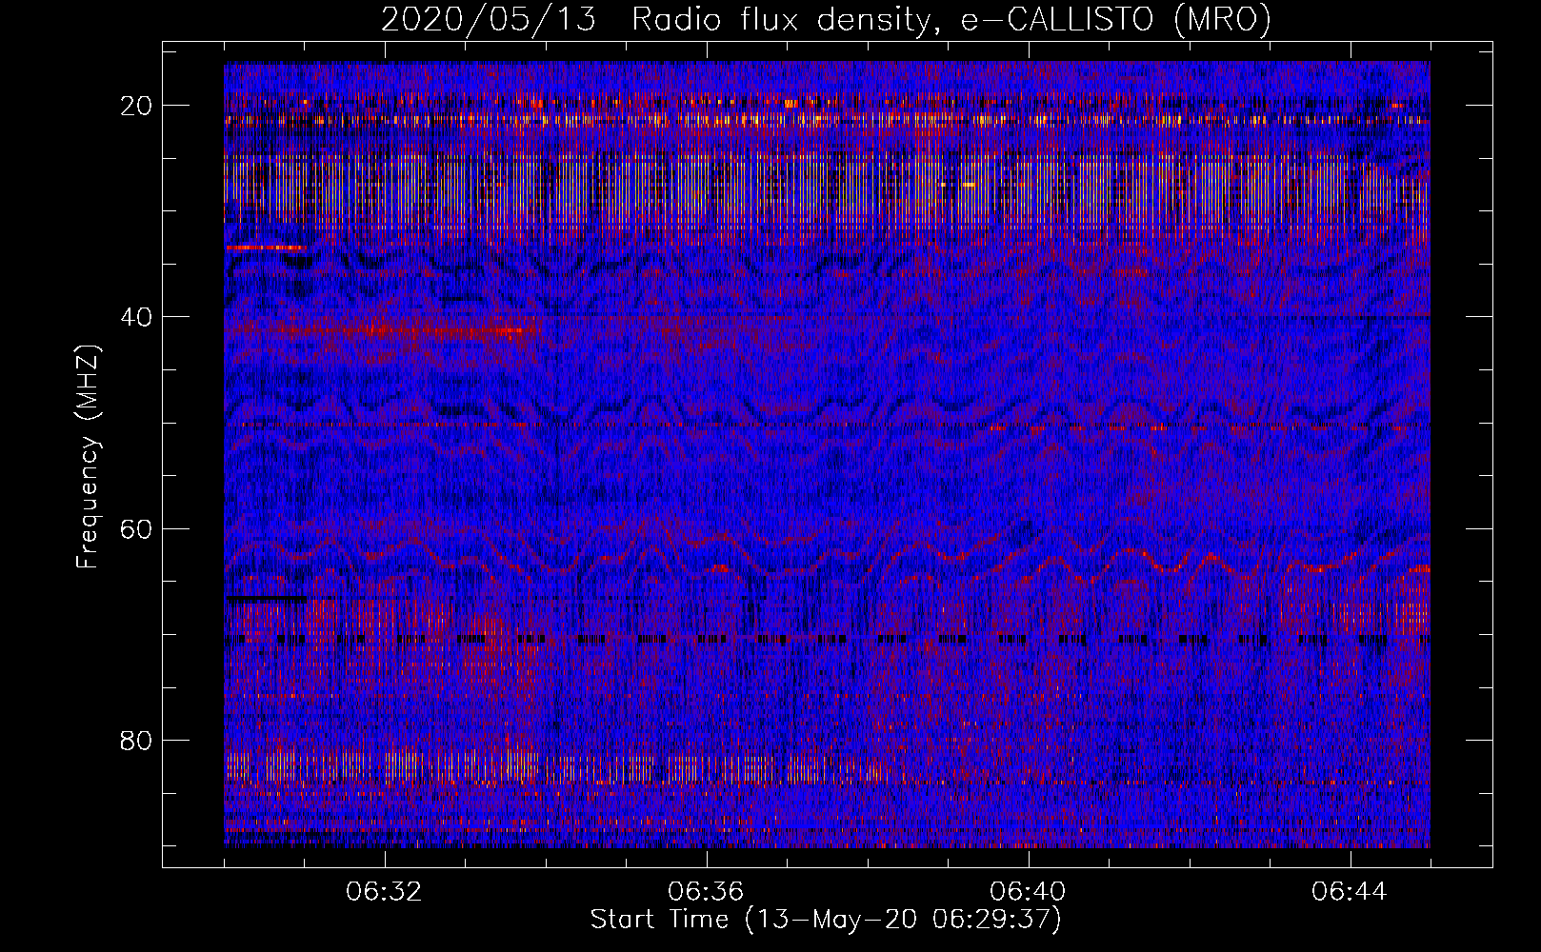Click the 06:32 time tick label
Screen dimensions: 1541x952
385,892
